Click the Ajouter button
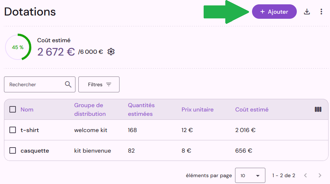 [x=274, y=12]
